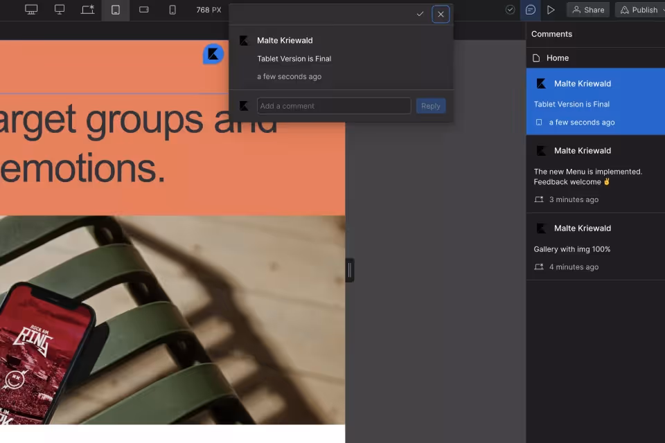This screenshot has height=443, width=665.
Task: Start preview with the play icon
Action: (x=551, y=10)
